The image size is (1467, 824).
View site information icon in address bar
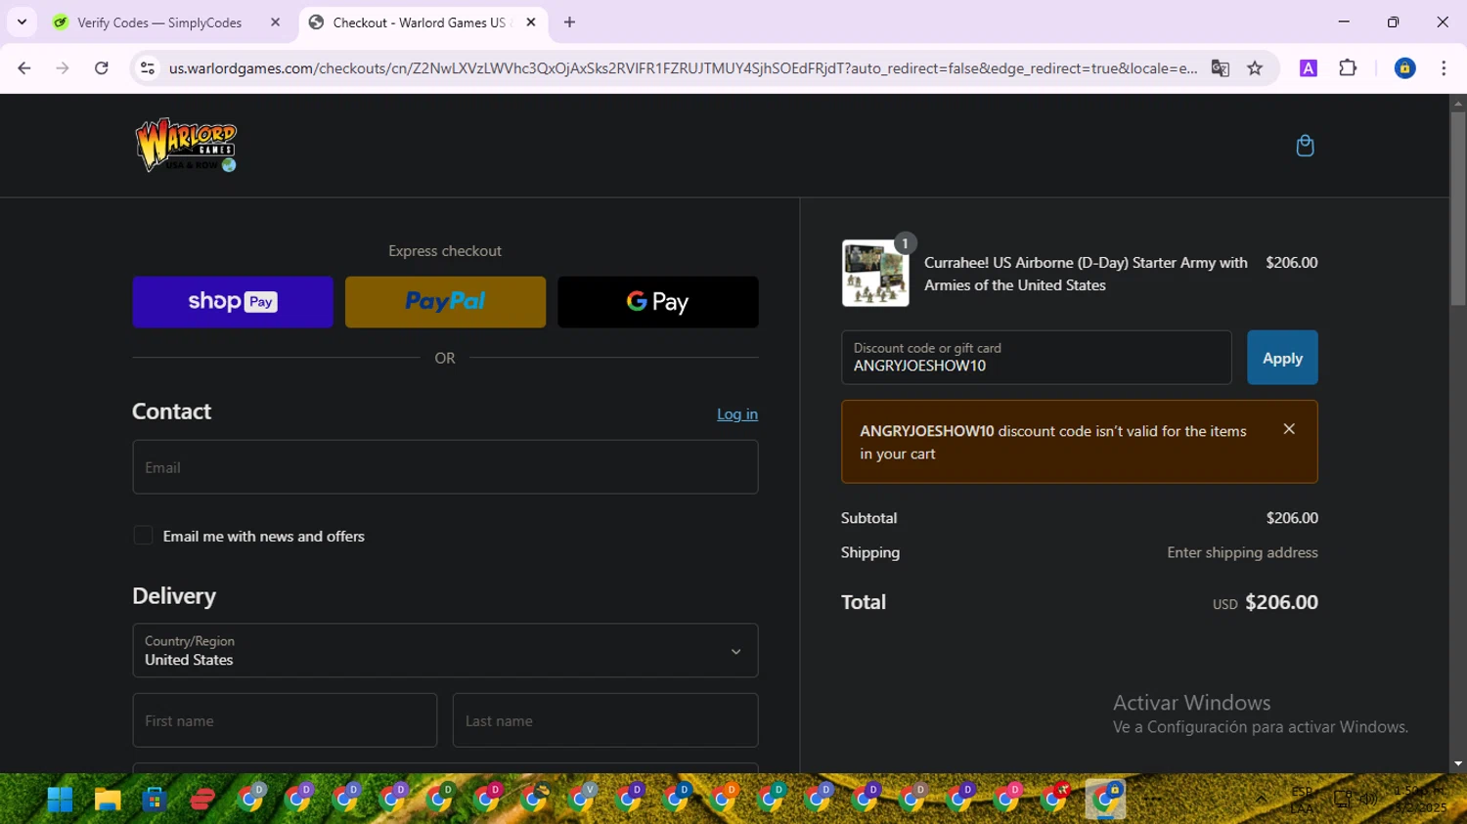[148, 68]
